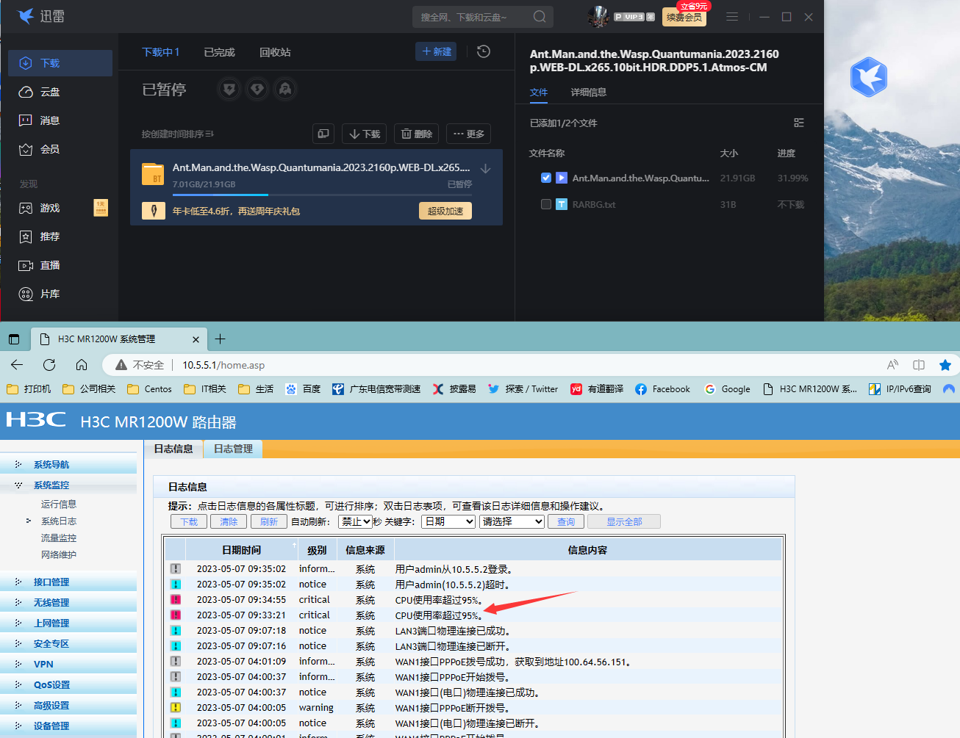This screenshot has width=960, height=738.
Task: Switch to the 回收站 tab
Action: click(x=275, y=52)
